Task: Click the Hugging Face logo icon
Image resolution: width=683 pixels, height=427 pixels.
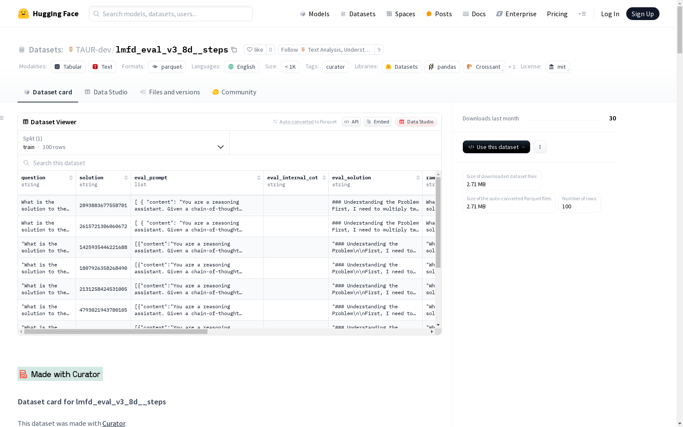Action: (23, 14)
